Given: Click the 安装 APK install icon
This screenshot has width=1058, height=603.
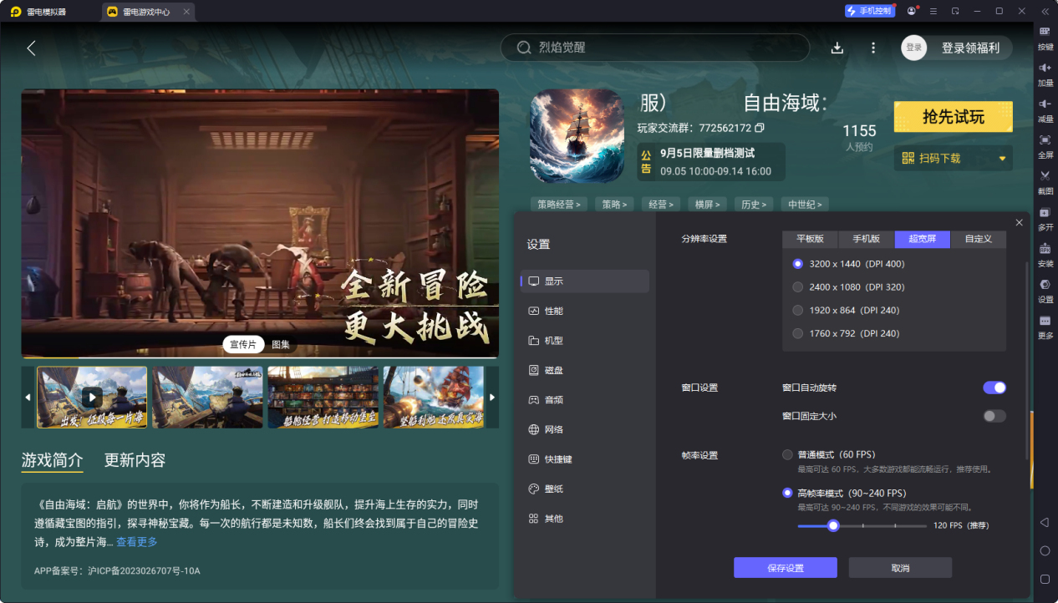Looking at the screenshot, I should click(x=1045, y=248).
